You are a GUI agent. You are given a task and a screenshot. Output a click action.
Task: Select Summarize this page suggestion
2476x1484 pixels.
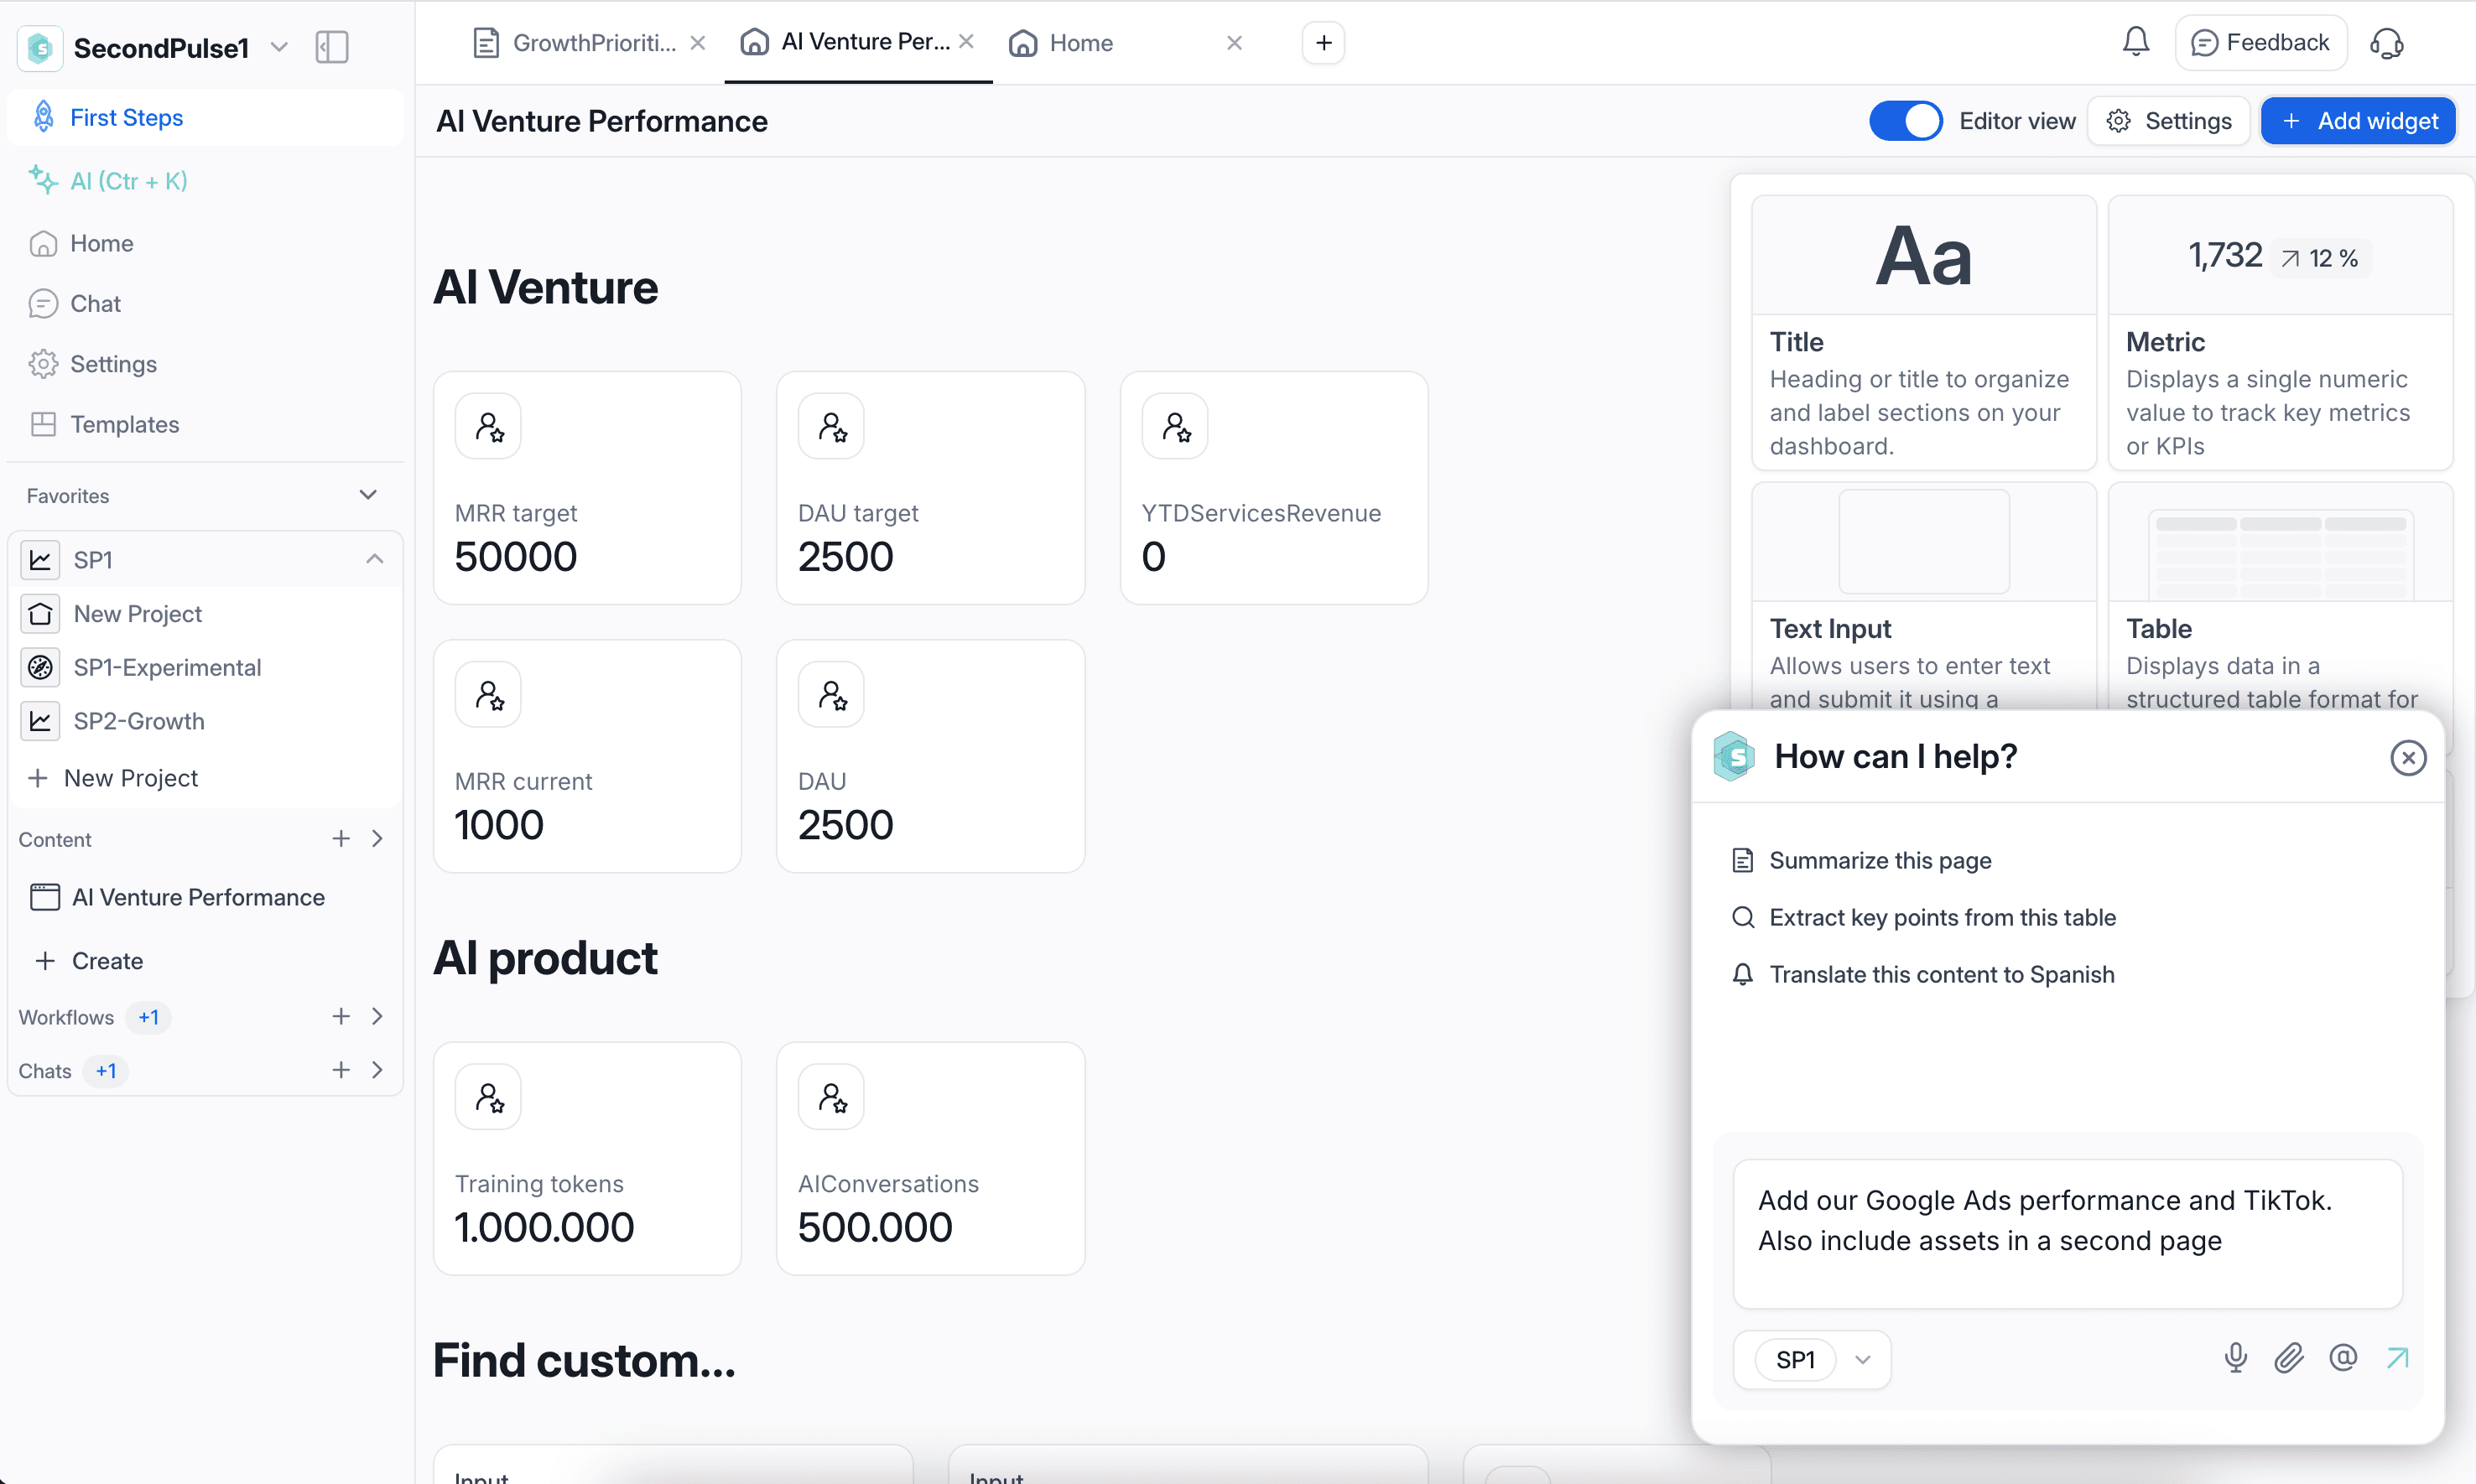point(1879,860)
